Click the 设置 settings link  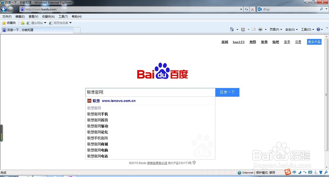tap(298, 42)
